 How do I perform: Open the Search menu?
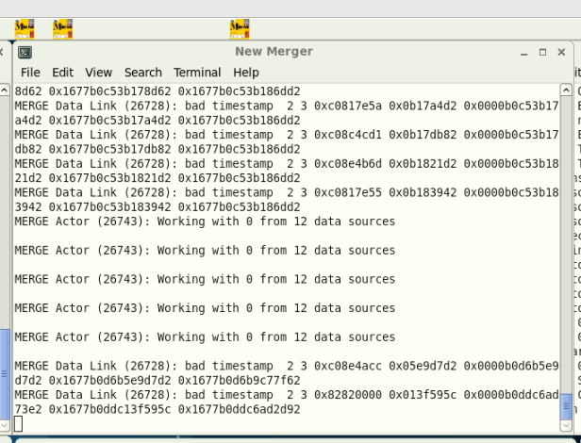[x=143, y=73]
